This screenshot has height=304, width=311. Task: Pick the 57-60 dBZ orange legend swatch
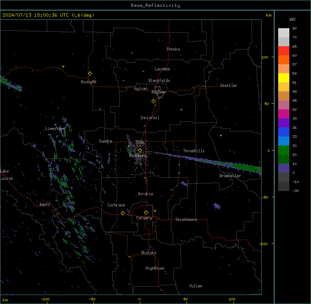(x=284, y=60)
